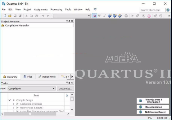The width and height of the screenshot is (172, 120).
Task: Click the Tasks horizontal scrollbar right arrow
Action: (x=68, y=114)
